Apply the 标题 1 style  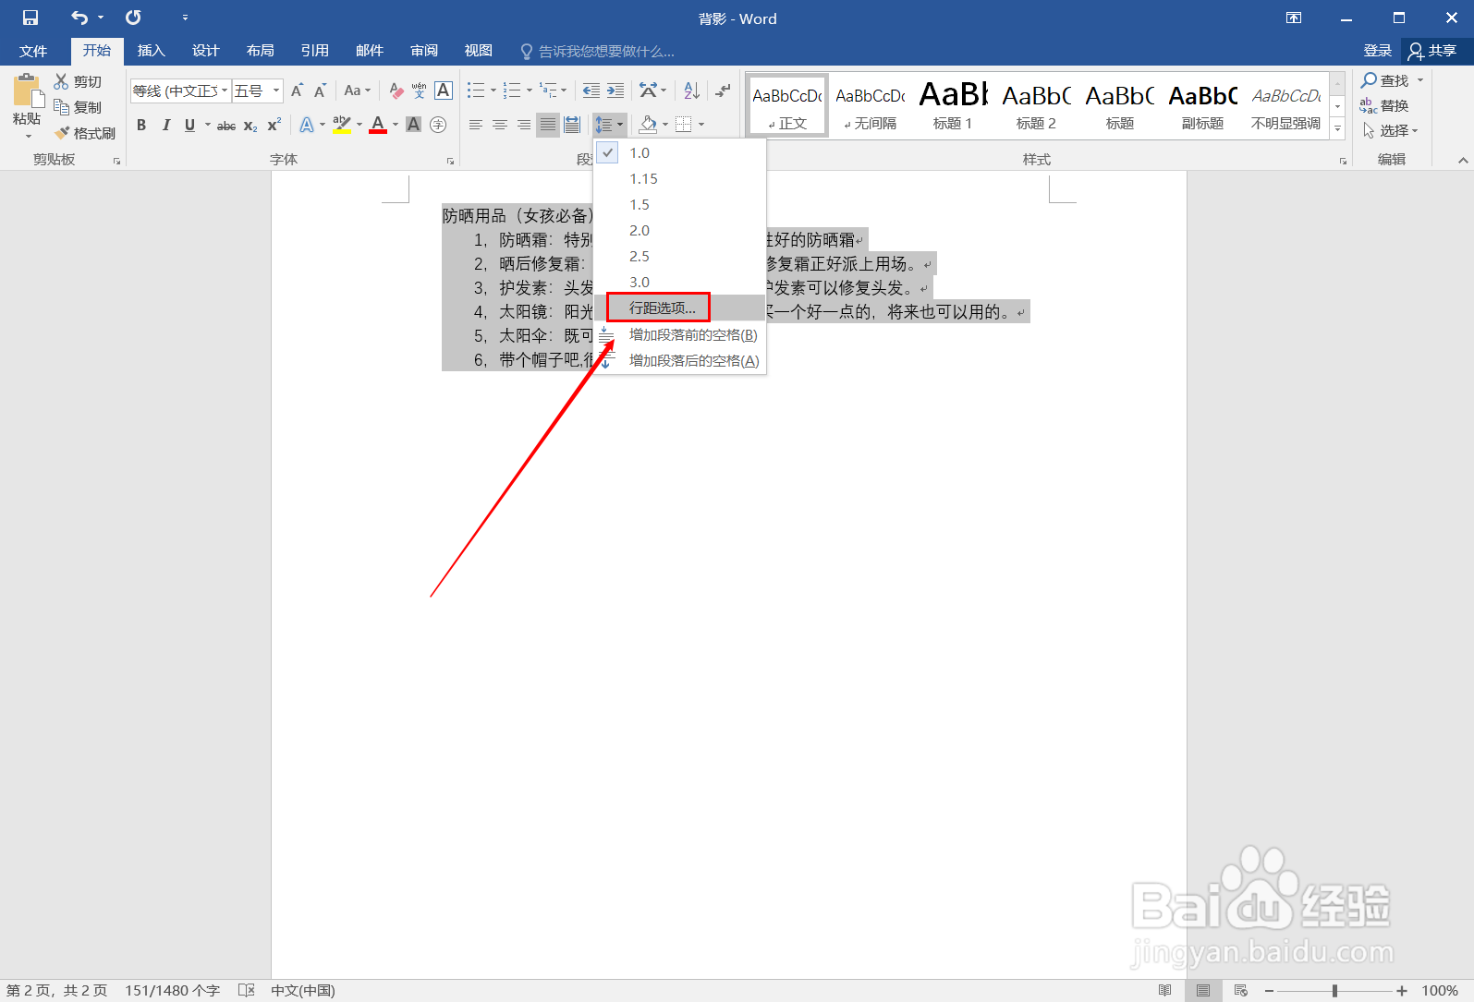point(953,104)
